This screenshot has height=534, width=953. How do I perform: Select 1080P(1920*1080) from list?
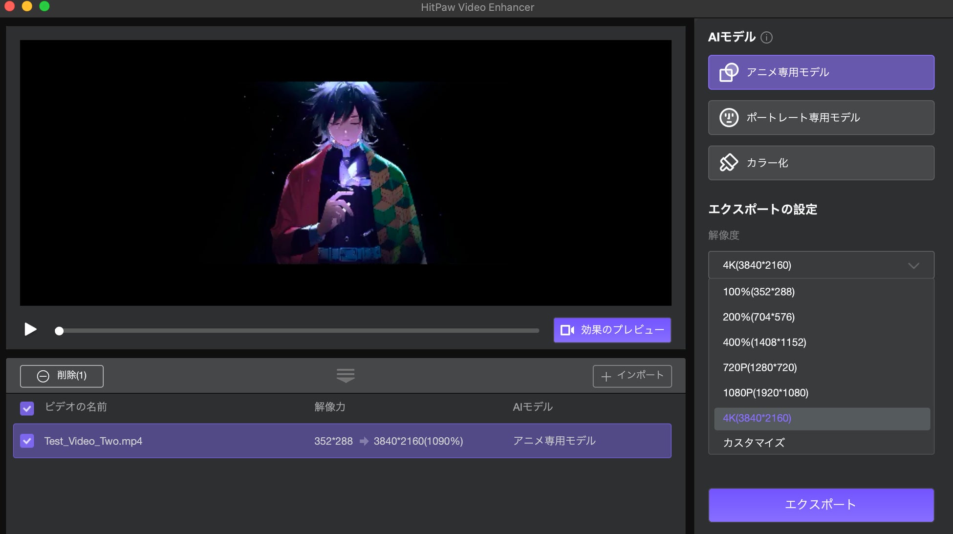765,393
